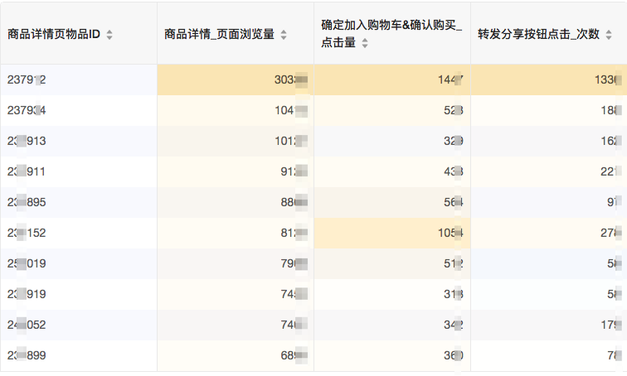This screenshot has width=627, height=376.
Task: Click highlighted page views cell in first row
Action: pyautogui.click(x=236, y=80)
